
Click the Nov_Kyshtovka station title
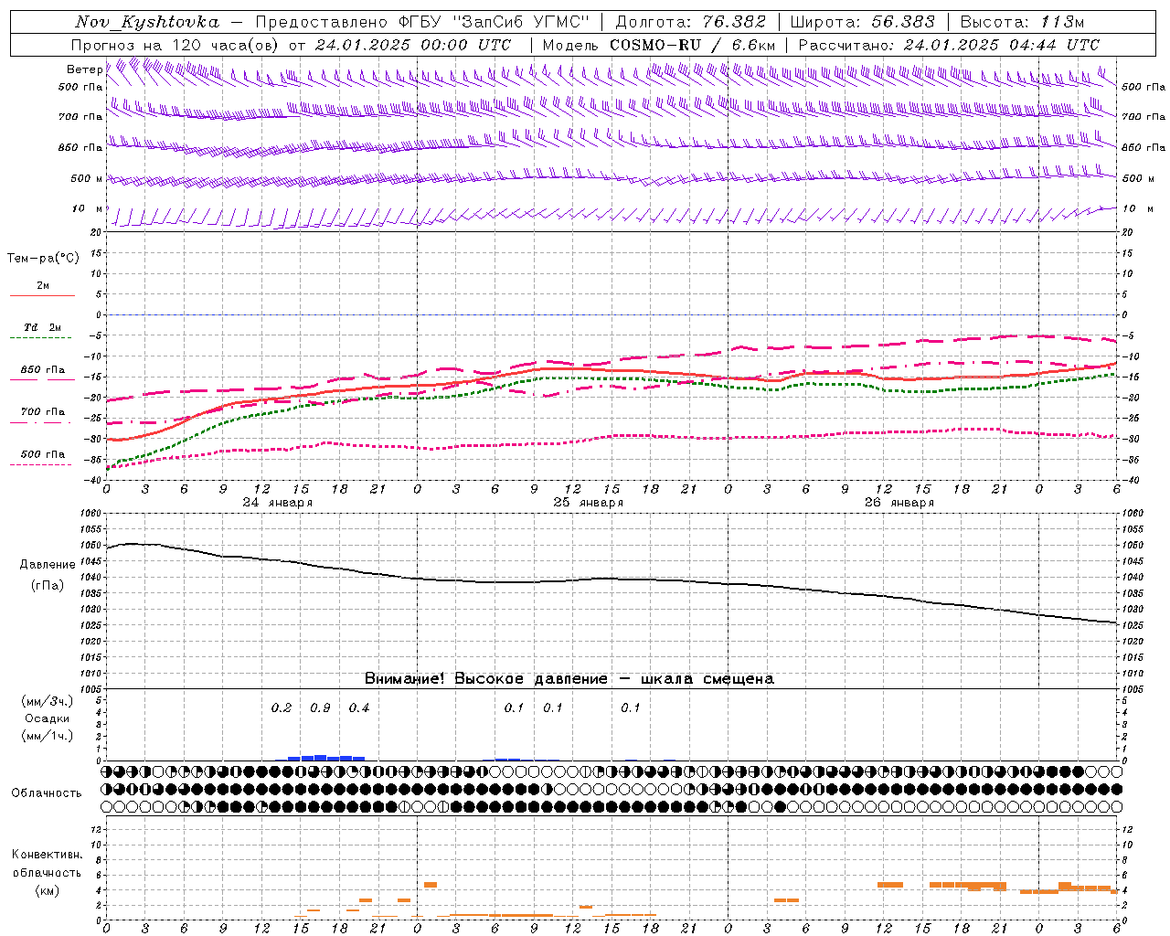(x=146, y=22)
